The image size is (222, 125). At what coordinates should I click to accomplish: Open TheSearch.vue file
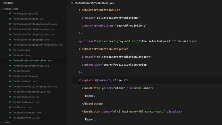pyautogui.click(x=21, y=71)
